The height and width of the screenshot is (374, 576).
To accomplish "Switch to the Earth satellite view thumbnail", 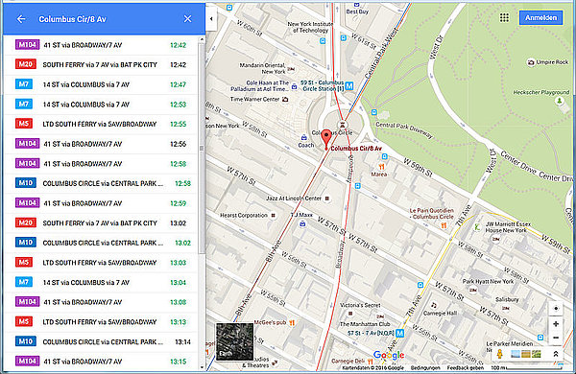I will pyautogui.click(x=234, y=341).
